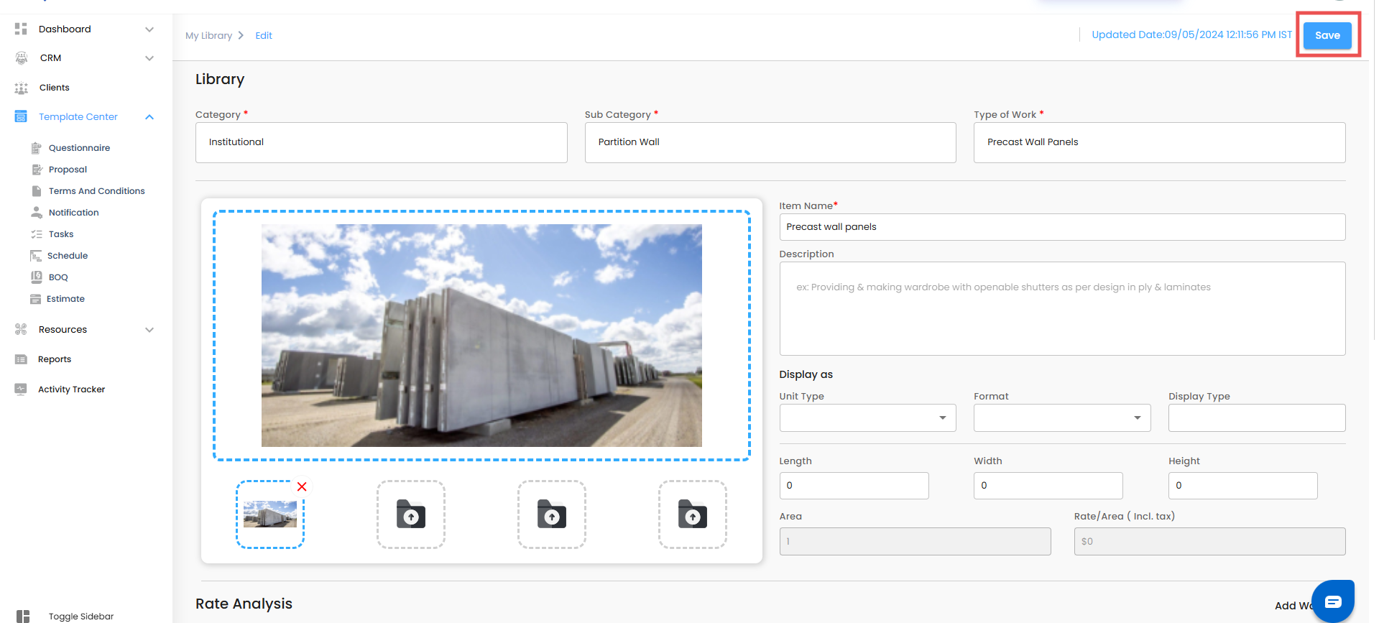Screen dimensions: 1379x623
Task: Click the Reports sidebar icon
Action: (21, 359)
